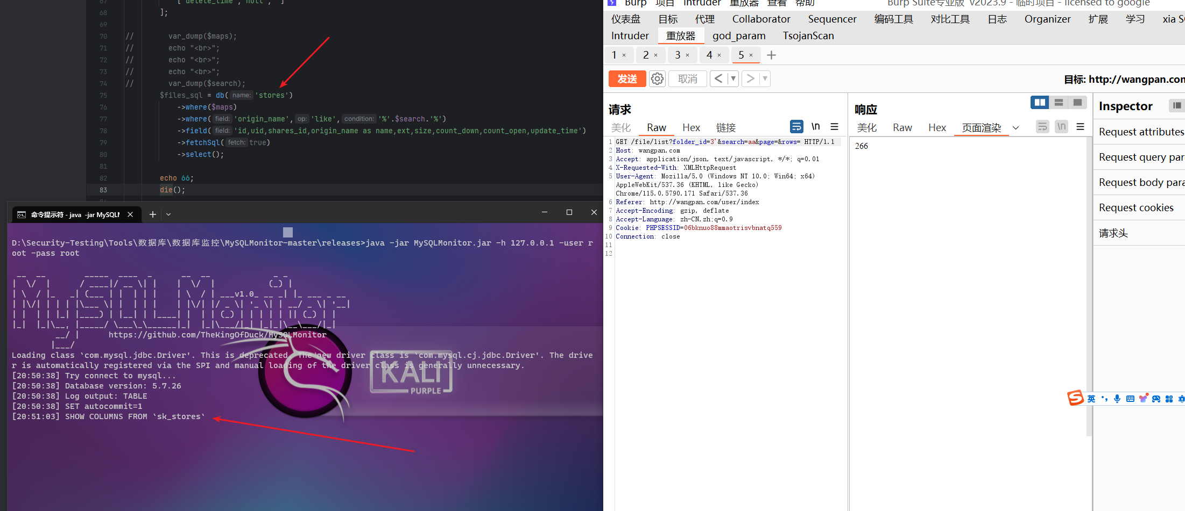The width and height of the screenshot is (1185, 511).
Task: Toggle Inspector panel layout icon
Action: (x=1177, y=106)
